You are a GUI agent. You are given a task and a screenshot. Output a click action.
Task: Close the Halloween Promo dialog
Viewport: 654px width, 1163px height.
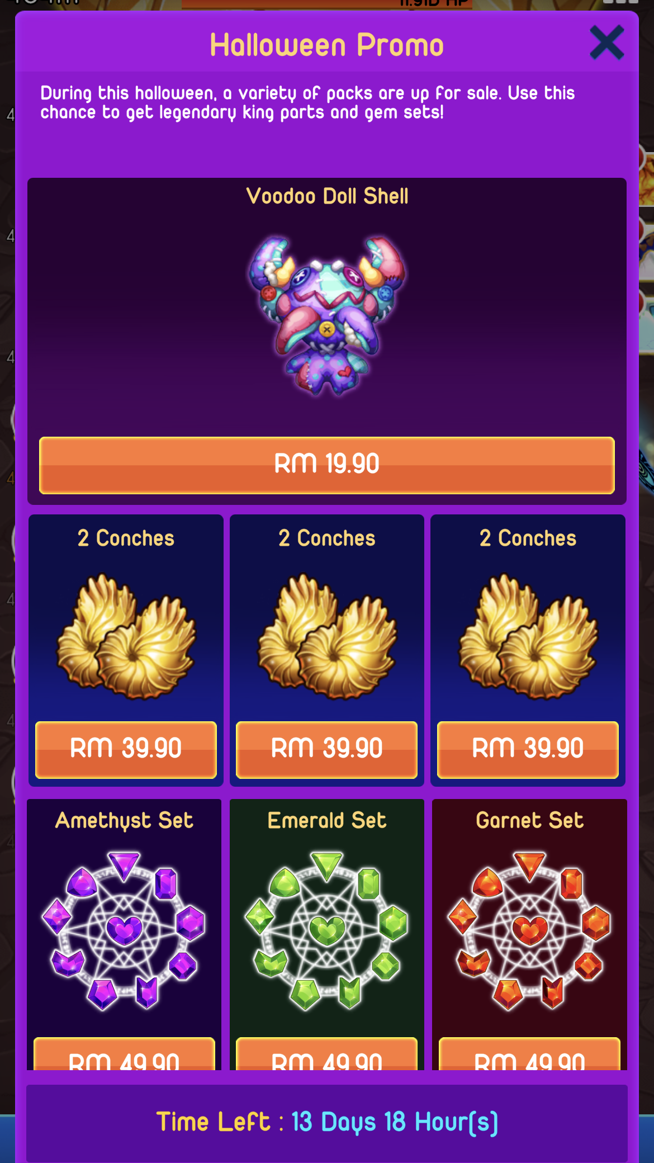pos(606,42)
